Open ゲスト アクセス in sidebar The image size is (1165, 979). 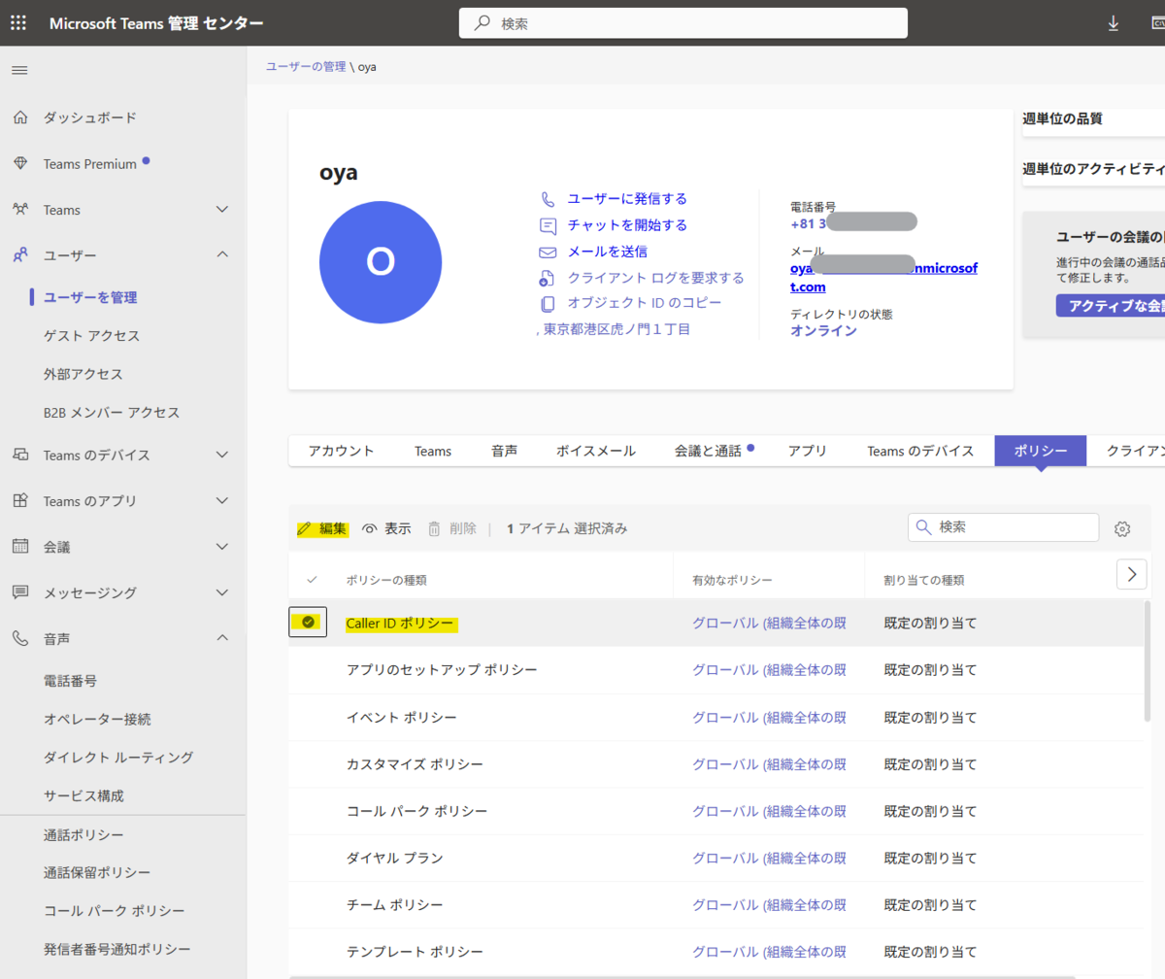point(91,336)
